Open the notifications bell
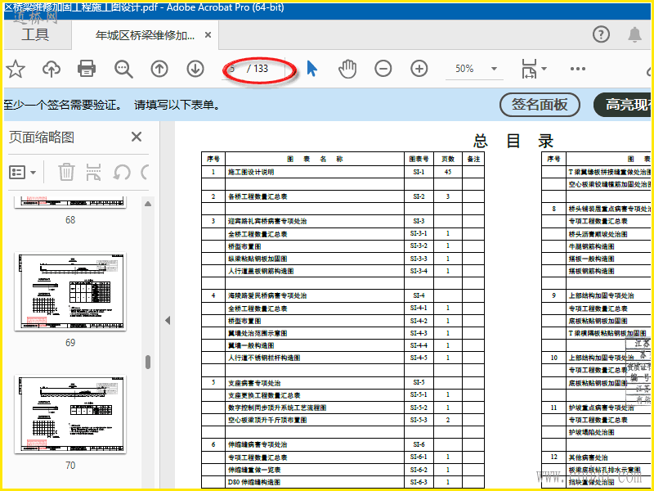The image size is (654, 491). tap(634, 34)
